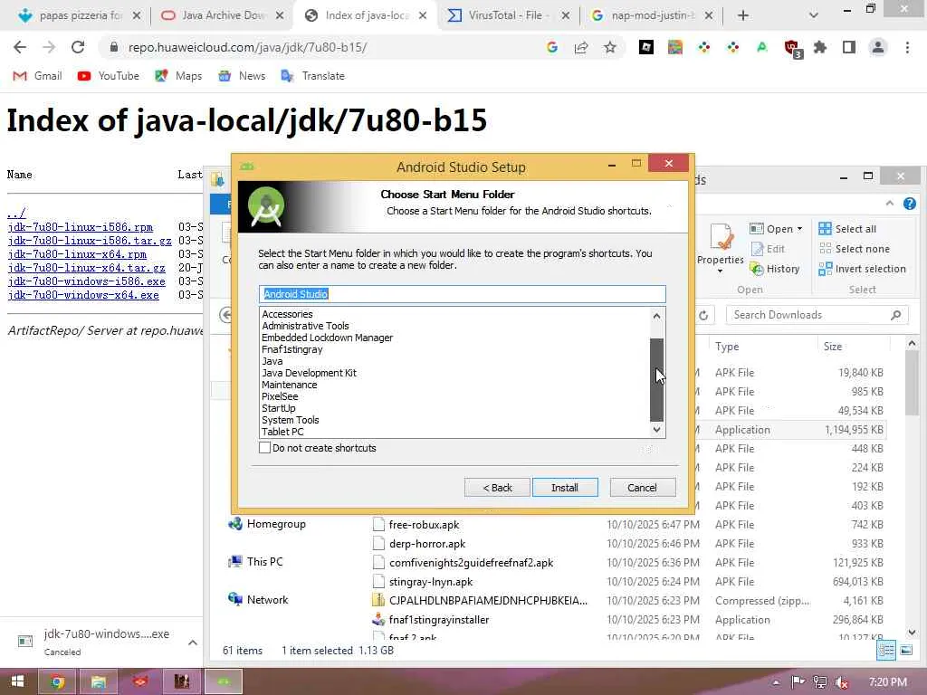This screenshot has height=695, width=927.
Task: Open Properties in Explorer ribbon
Action: click(x=721, y=248)
